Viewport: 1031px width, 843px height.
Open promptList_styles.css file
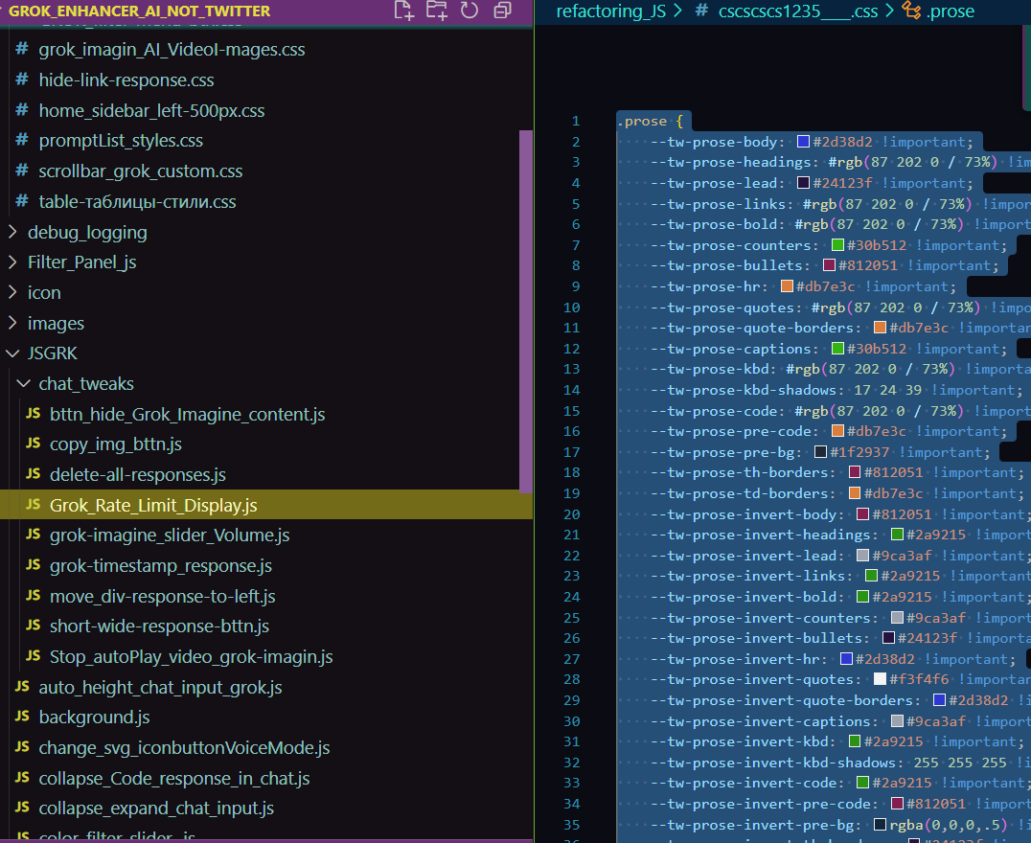click(x=121, y=141)
